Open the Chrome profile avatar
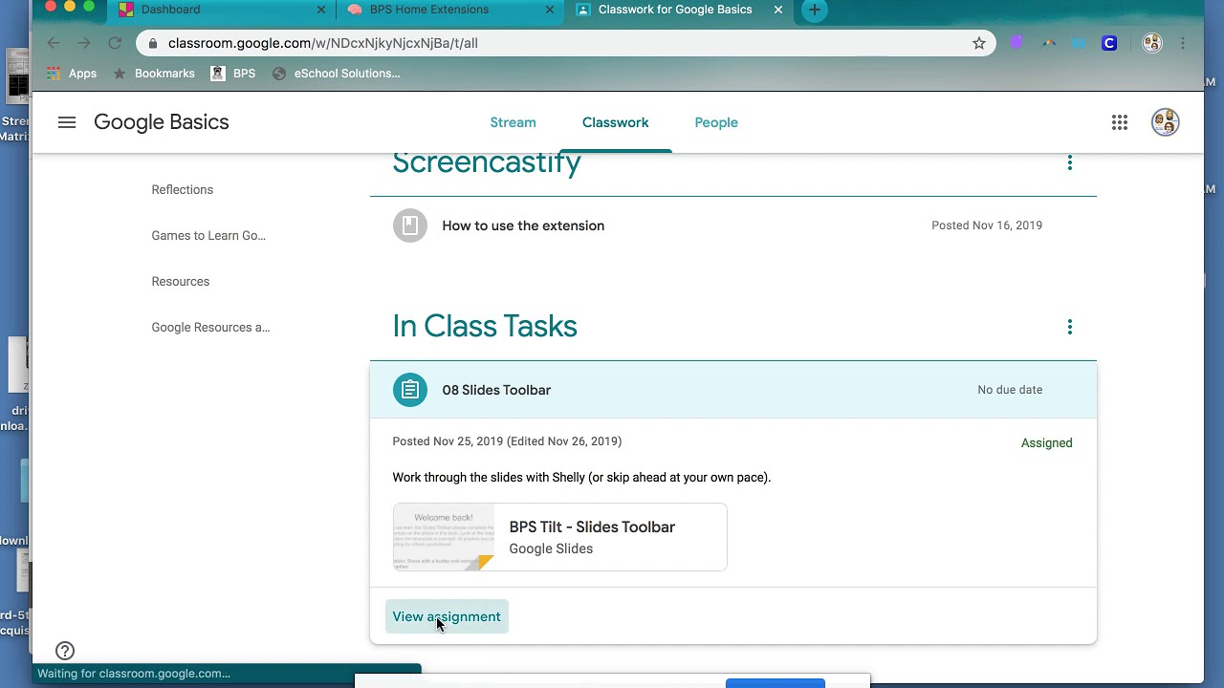Viewport: 1224px width, 688px height. [1152, 43]
